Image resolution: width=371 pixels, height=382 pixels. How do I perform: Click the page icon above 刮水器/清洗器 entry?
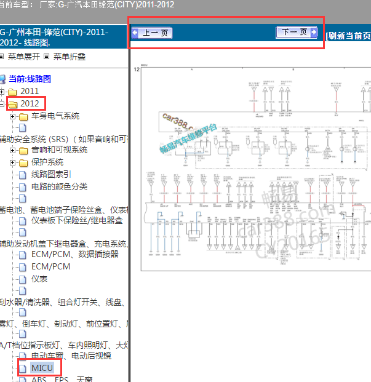click(23, 290)
